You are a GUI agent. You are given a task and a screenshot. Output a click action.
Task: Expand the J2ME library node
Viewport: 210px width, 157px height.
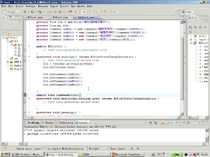[8, 62]
